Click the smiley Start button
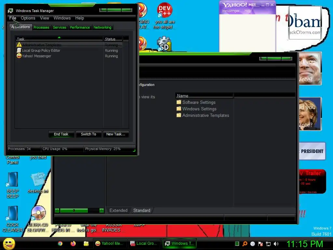Viewport: 333px width, 250px height. click(9, 243)
